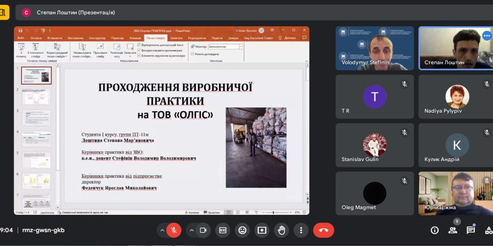Open meeting details info icon

[x=434, y=230]
